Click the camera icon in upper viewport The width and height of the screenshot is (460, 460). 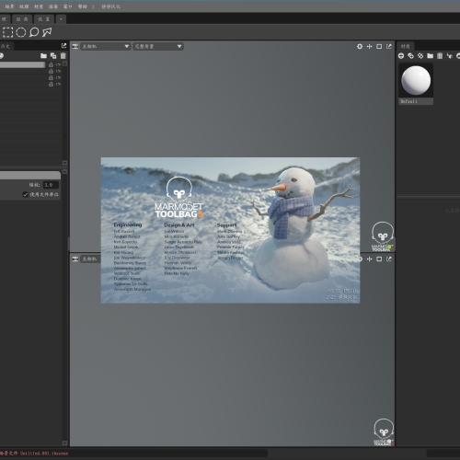[75, 46]
